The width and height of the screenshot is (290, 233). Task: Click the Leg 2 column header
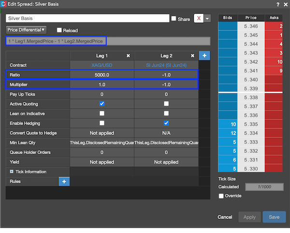(x=166, y=56)
